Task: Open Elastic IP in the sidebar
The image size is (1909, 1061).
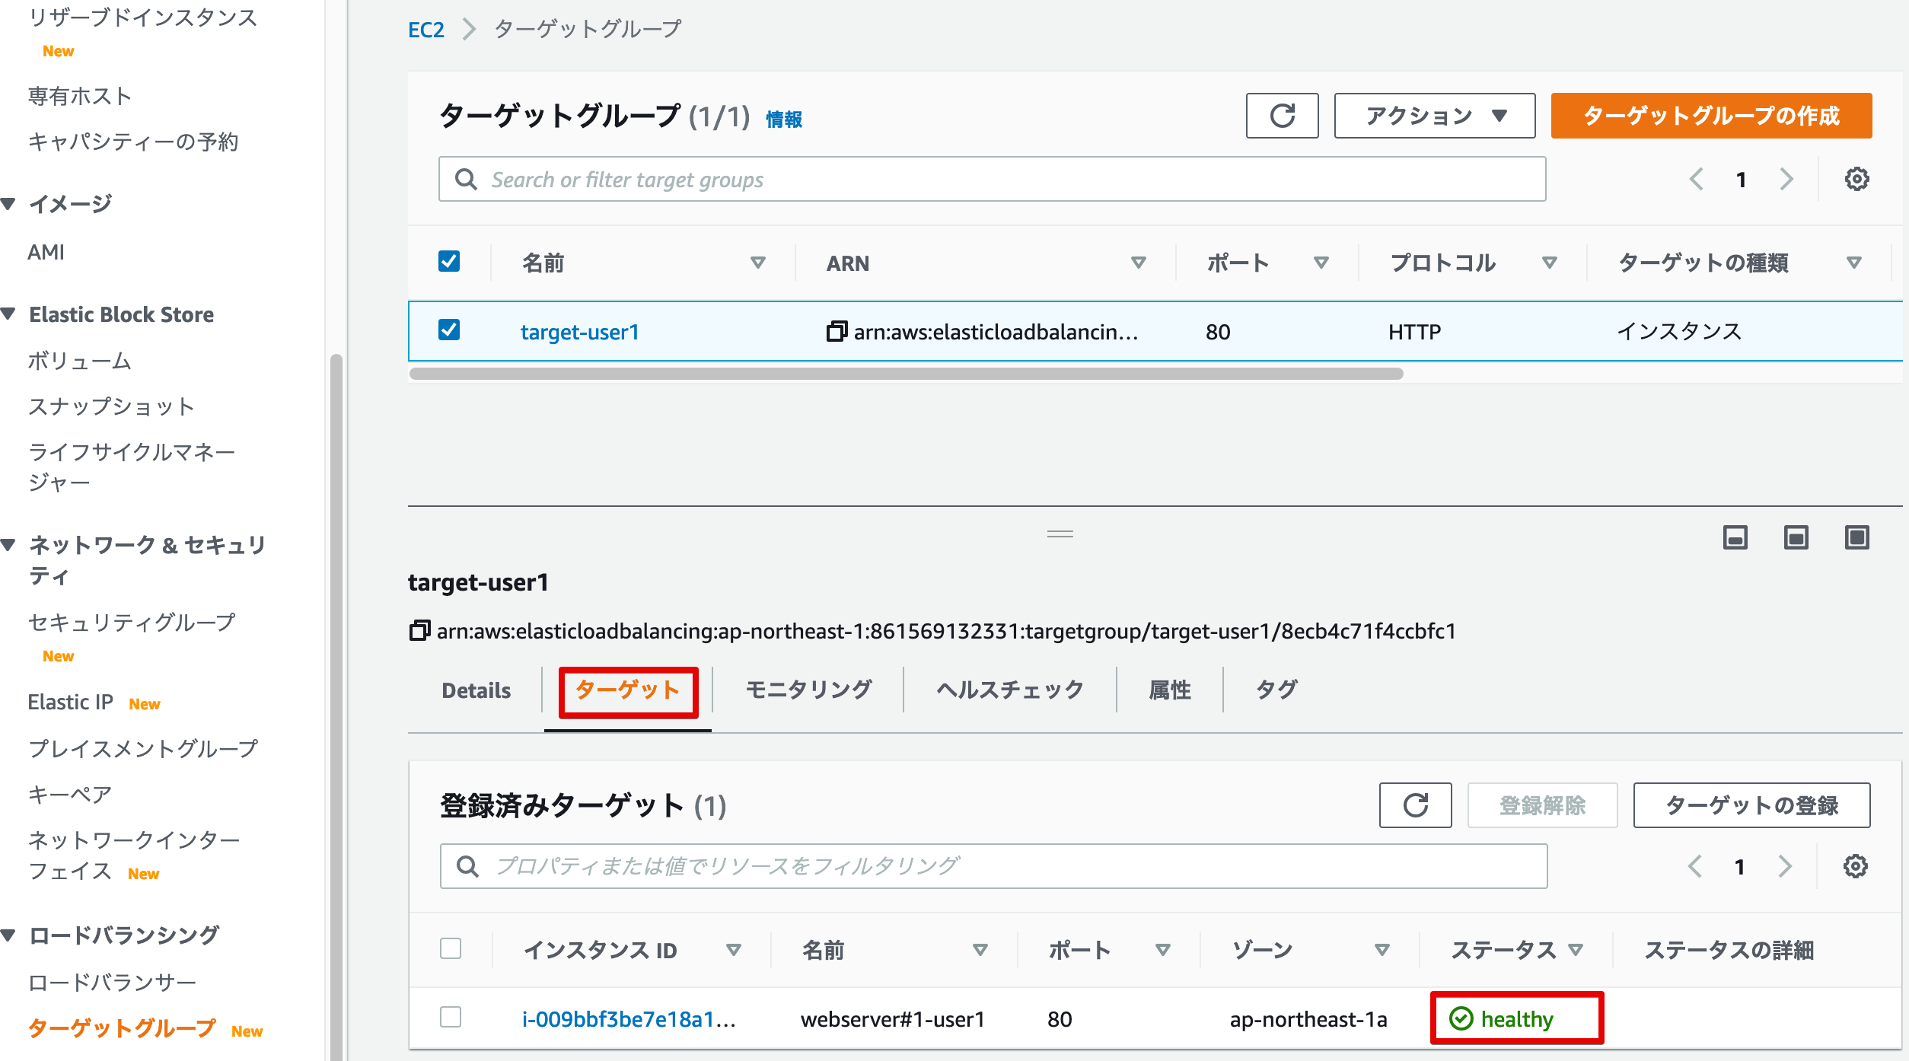Action: tap(70, 702)
